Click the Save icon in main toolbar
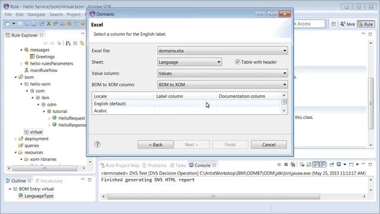380x214 pixels. click(x=20, y=24)
